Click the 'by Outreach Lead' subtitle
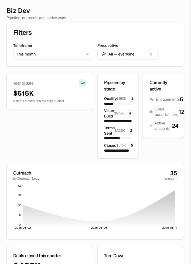 26,178
